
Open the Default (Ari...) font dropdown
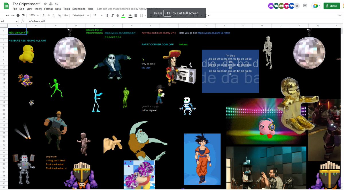point(81,15)
